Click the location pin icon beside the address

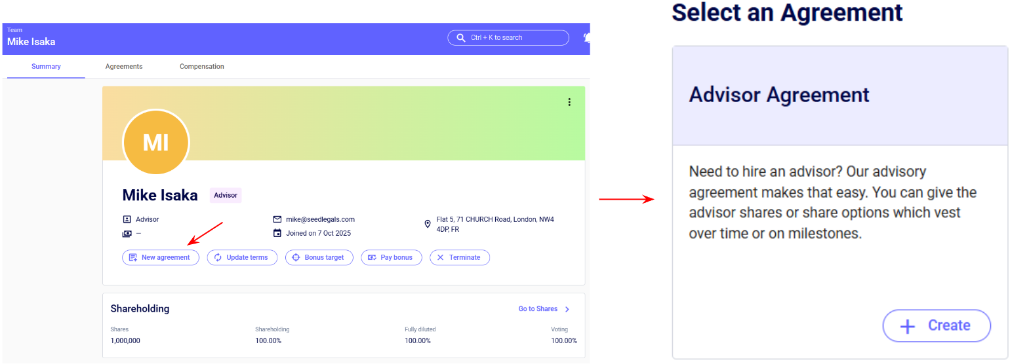428,225
